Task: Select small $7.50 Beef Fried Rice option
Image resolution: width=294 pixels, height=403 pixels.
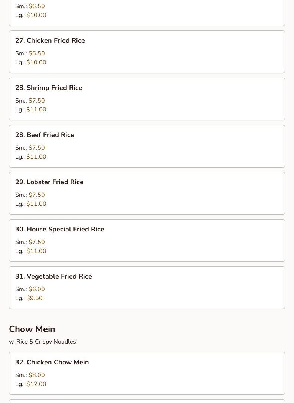Action: tap(36, 147)
